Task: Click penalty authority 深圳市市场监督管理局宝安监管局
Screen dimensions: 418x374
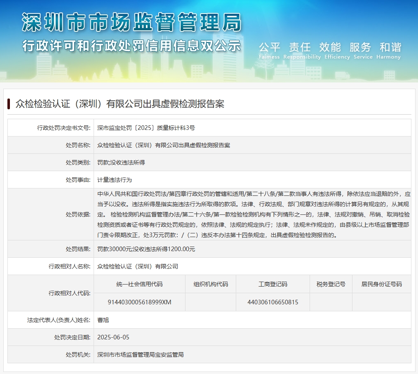Action: pyautogui.click(x=140, y=354)
